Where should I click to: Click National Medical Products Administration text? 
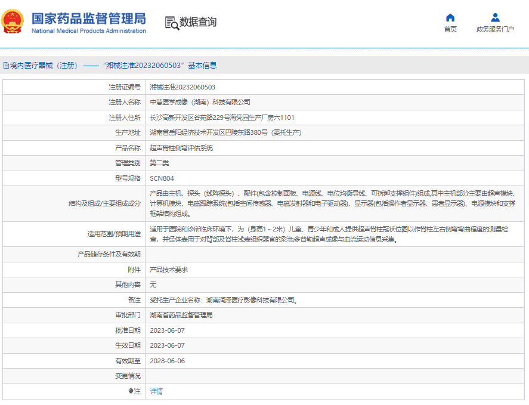coord(89,30)
